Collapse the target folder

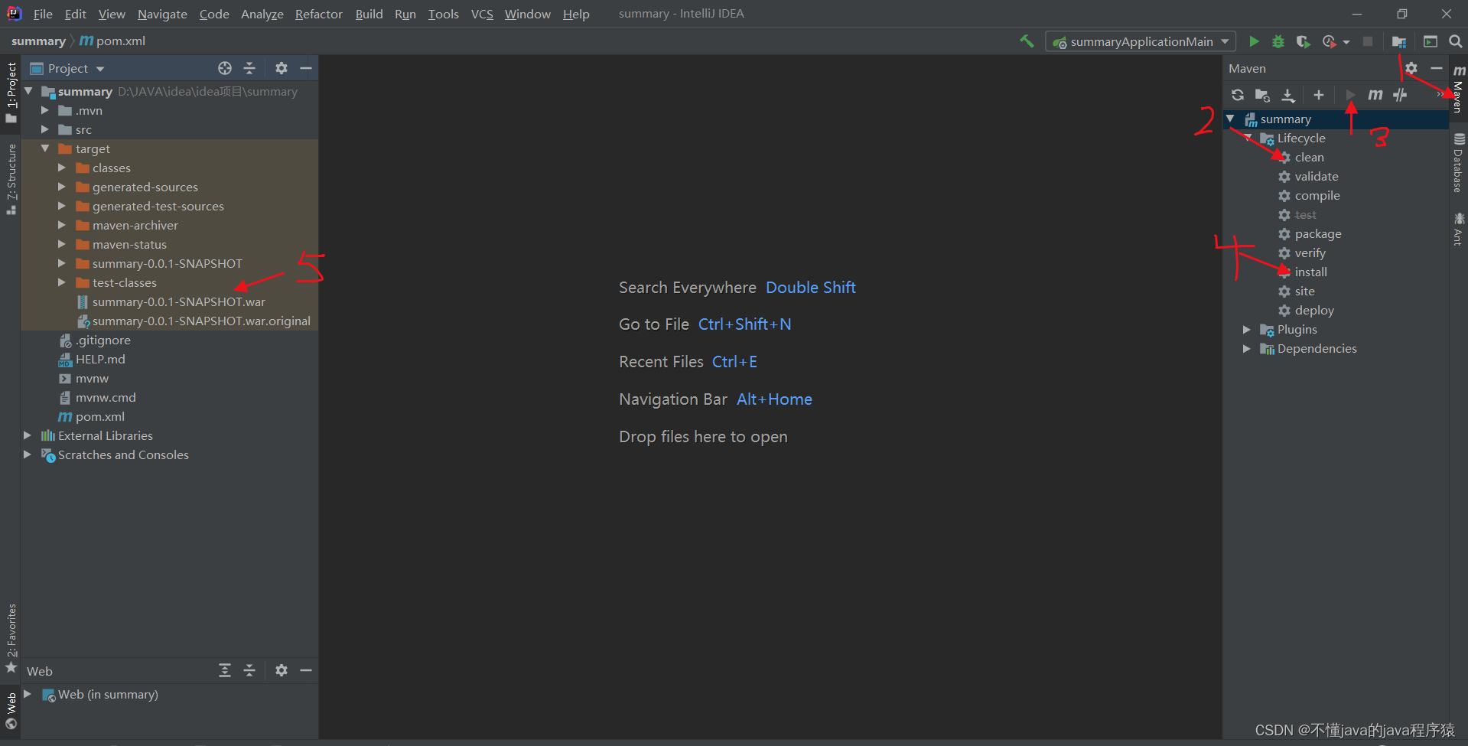[45, 148]
